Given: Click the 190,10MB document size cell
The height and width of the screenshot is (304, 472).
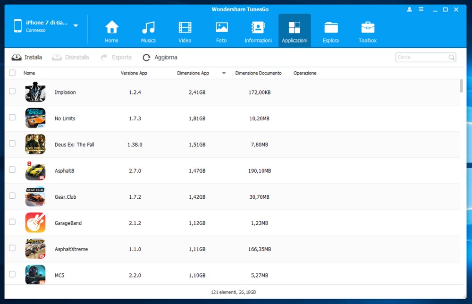Looking at the screenshot, I should click(x=260, y=171).
